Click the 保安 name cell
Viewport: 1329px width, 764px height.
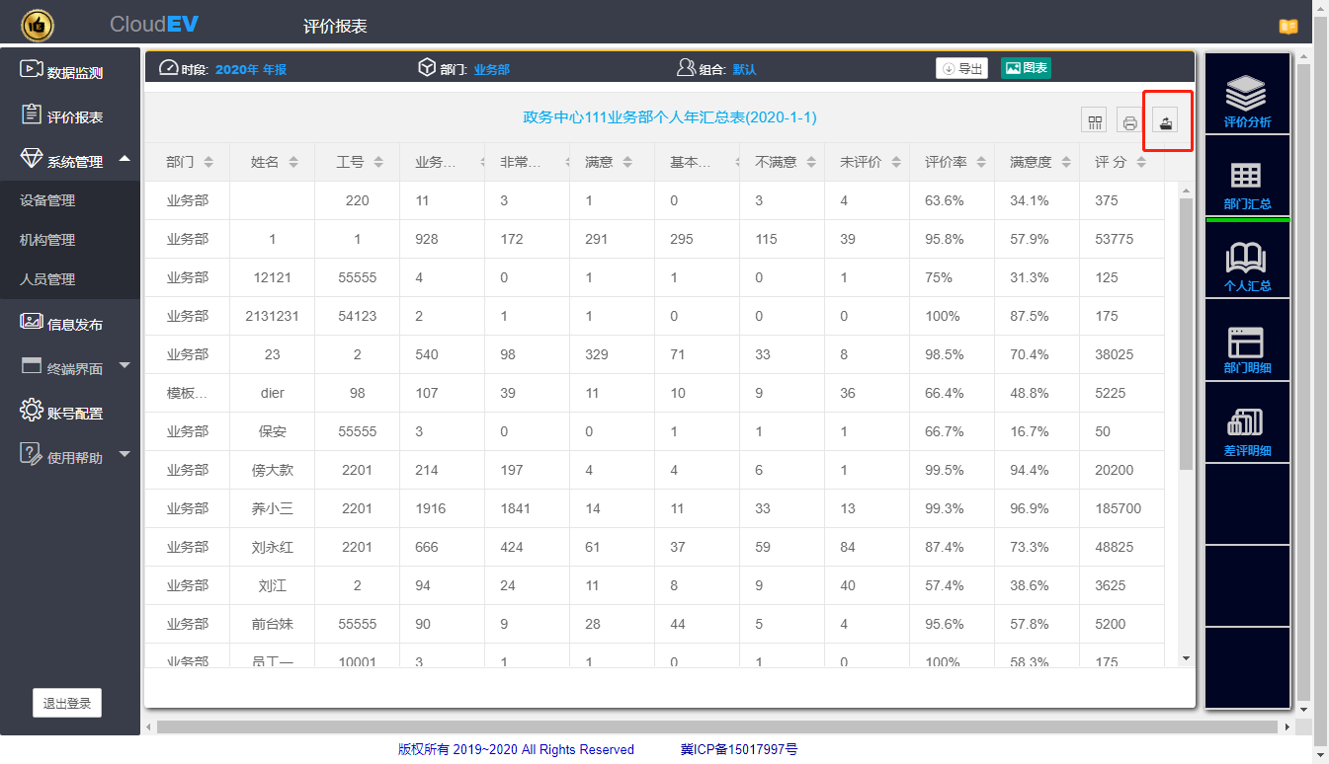tap(273, 431)
